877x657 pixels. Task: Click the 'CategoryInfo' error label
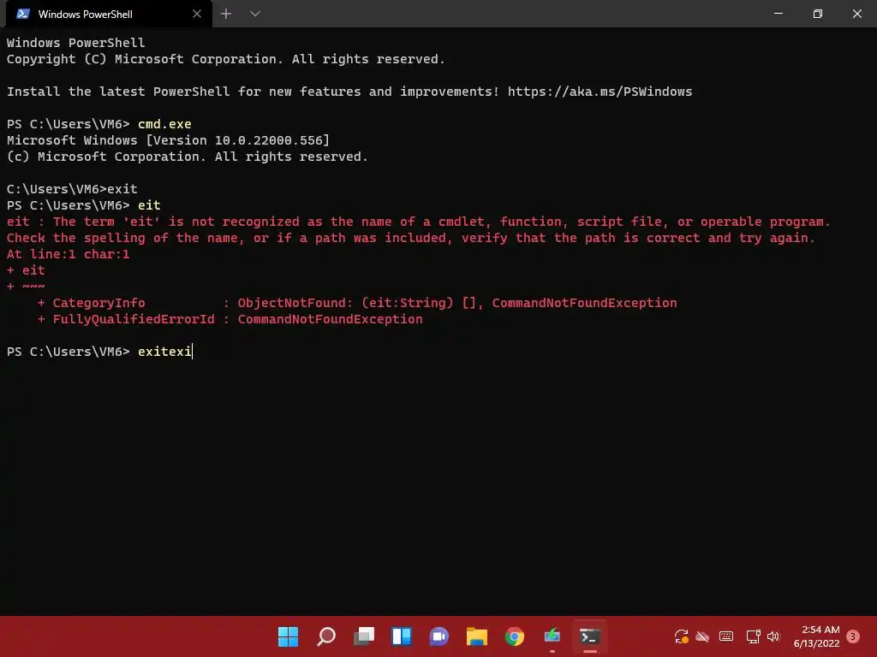click(99, 303)
